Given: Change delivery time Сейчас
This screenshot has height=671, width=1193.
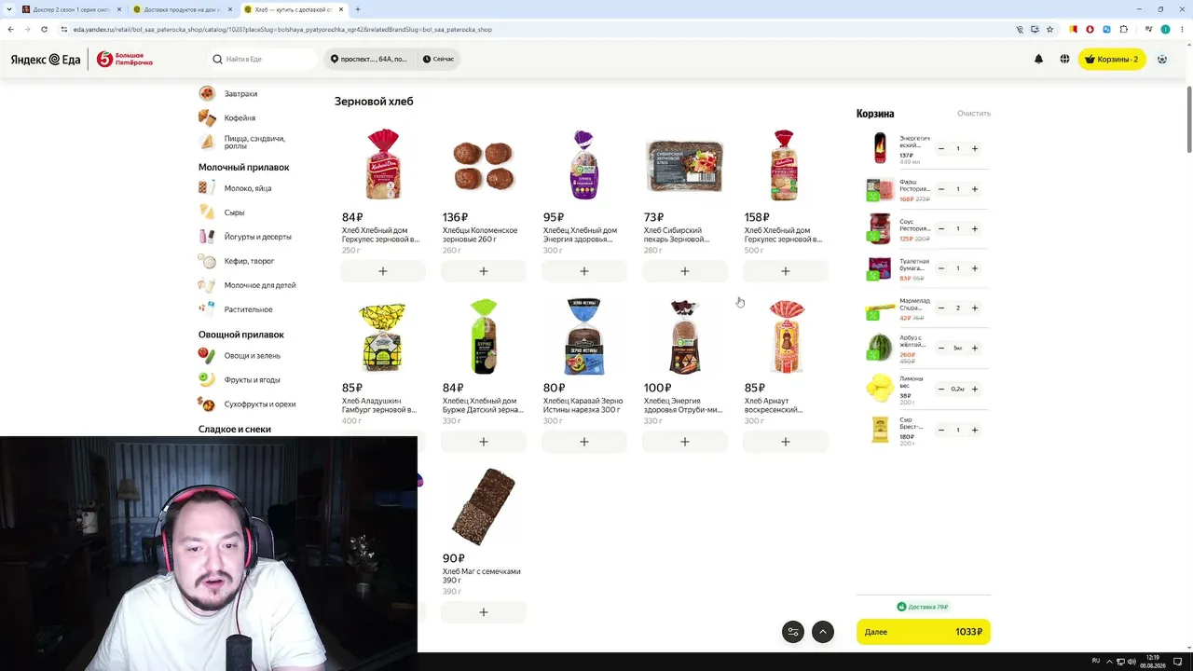Looking at the screenshot, I should [438, 59].
